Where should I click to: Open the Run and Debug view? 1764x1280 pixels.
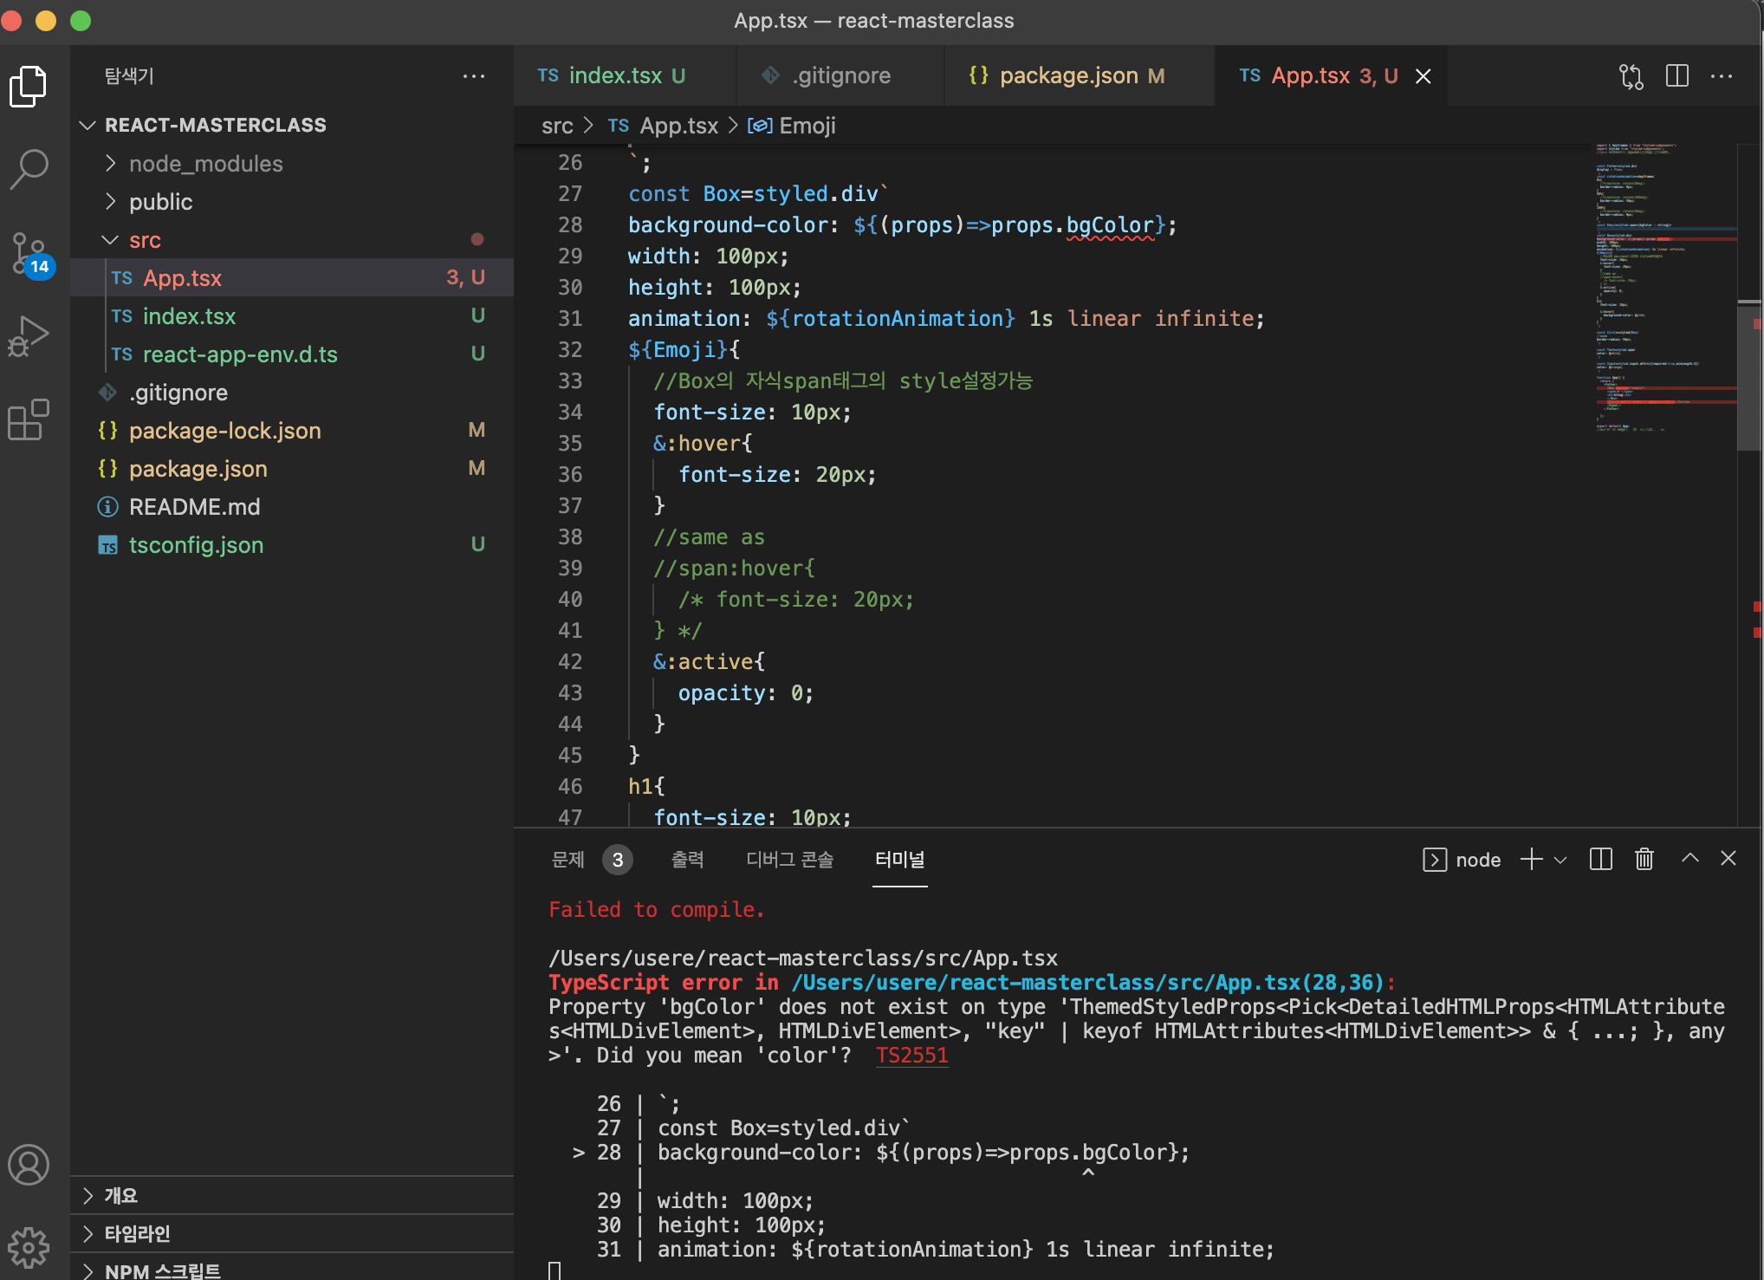(x=29, y=334)
